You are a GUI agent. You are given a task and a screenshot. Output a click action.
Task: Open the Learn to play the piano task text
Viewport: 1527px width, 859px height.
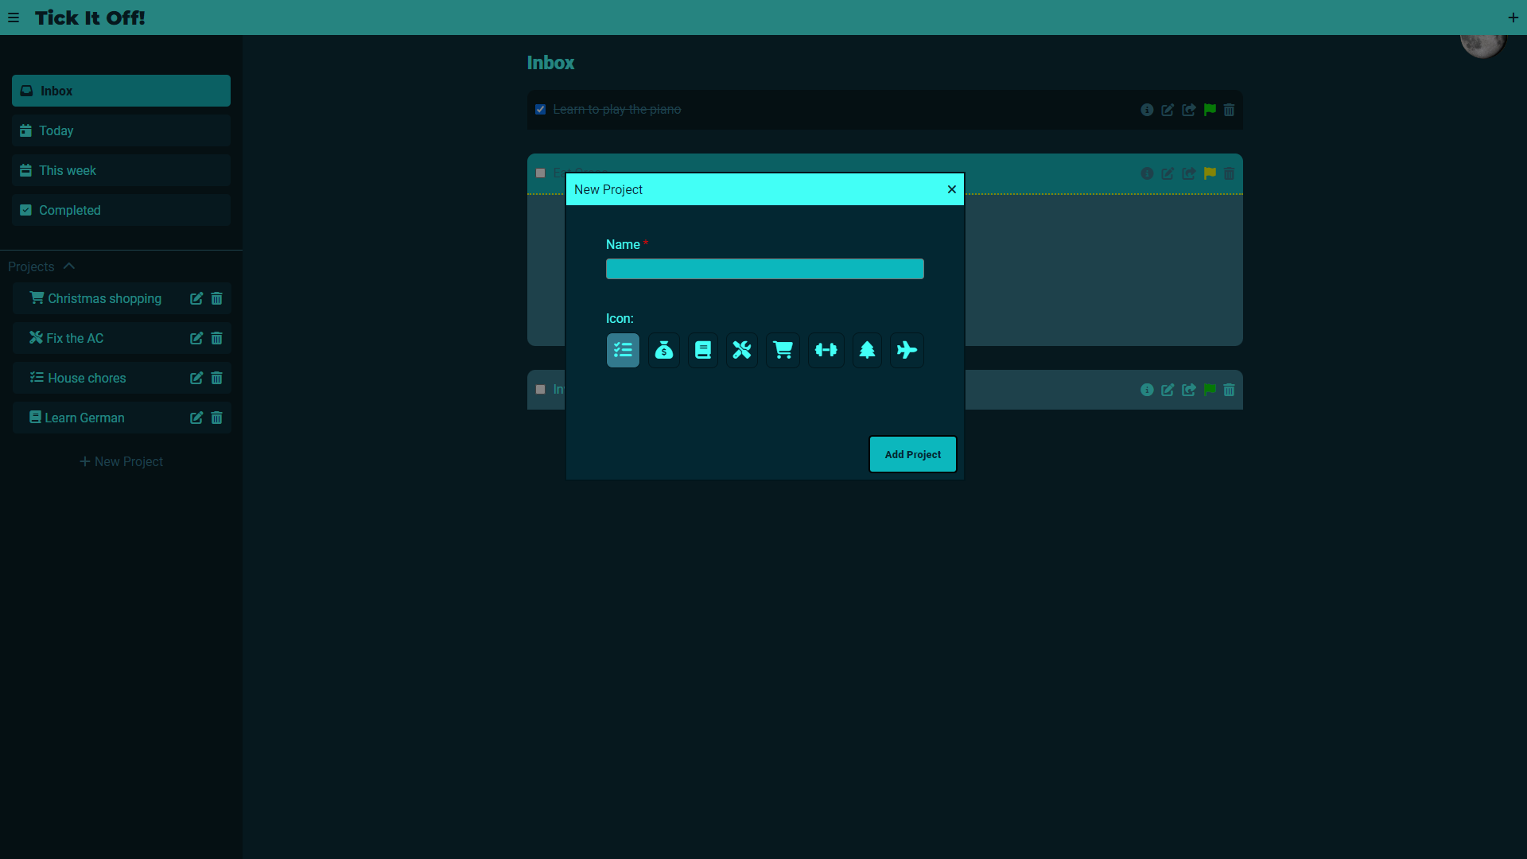[x=617, y=109]
